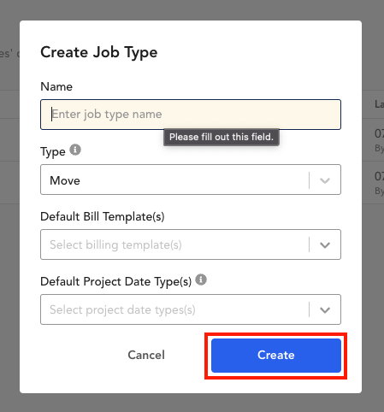
Task: Click the "Type" field label
Action: tap(53, 151)
